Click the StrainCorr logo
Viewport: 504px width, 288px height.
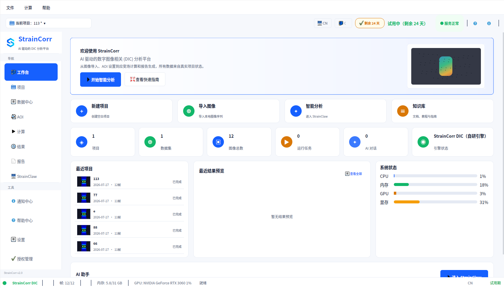[x=11, y=43]
